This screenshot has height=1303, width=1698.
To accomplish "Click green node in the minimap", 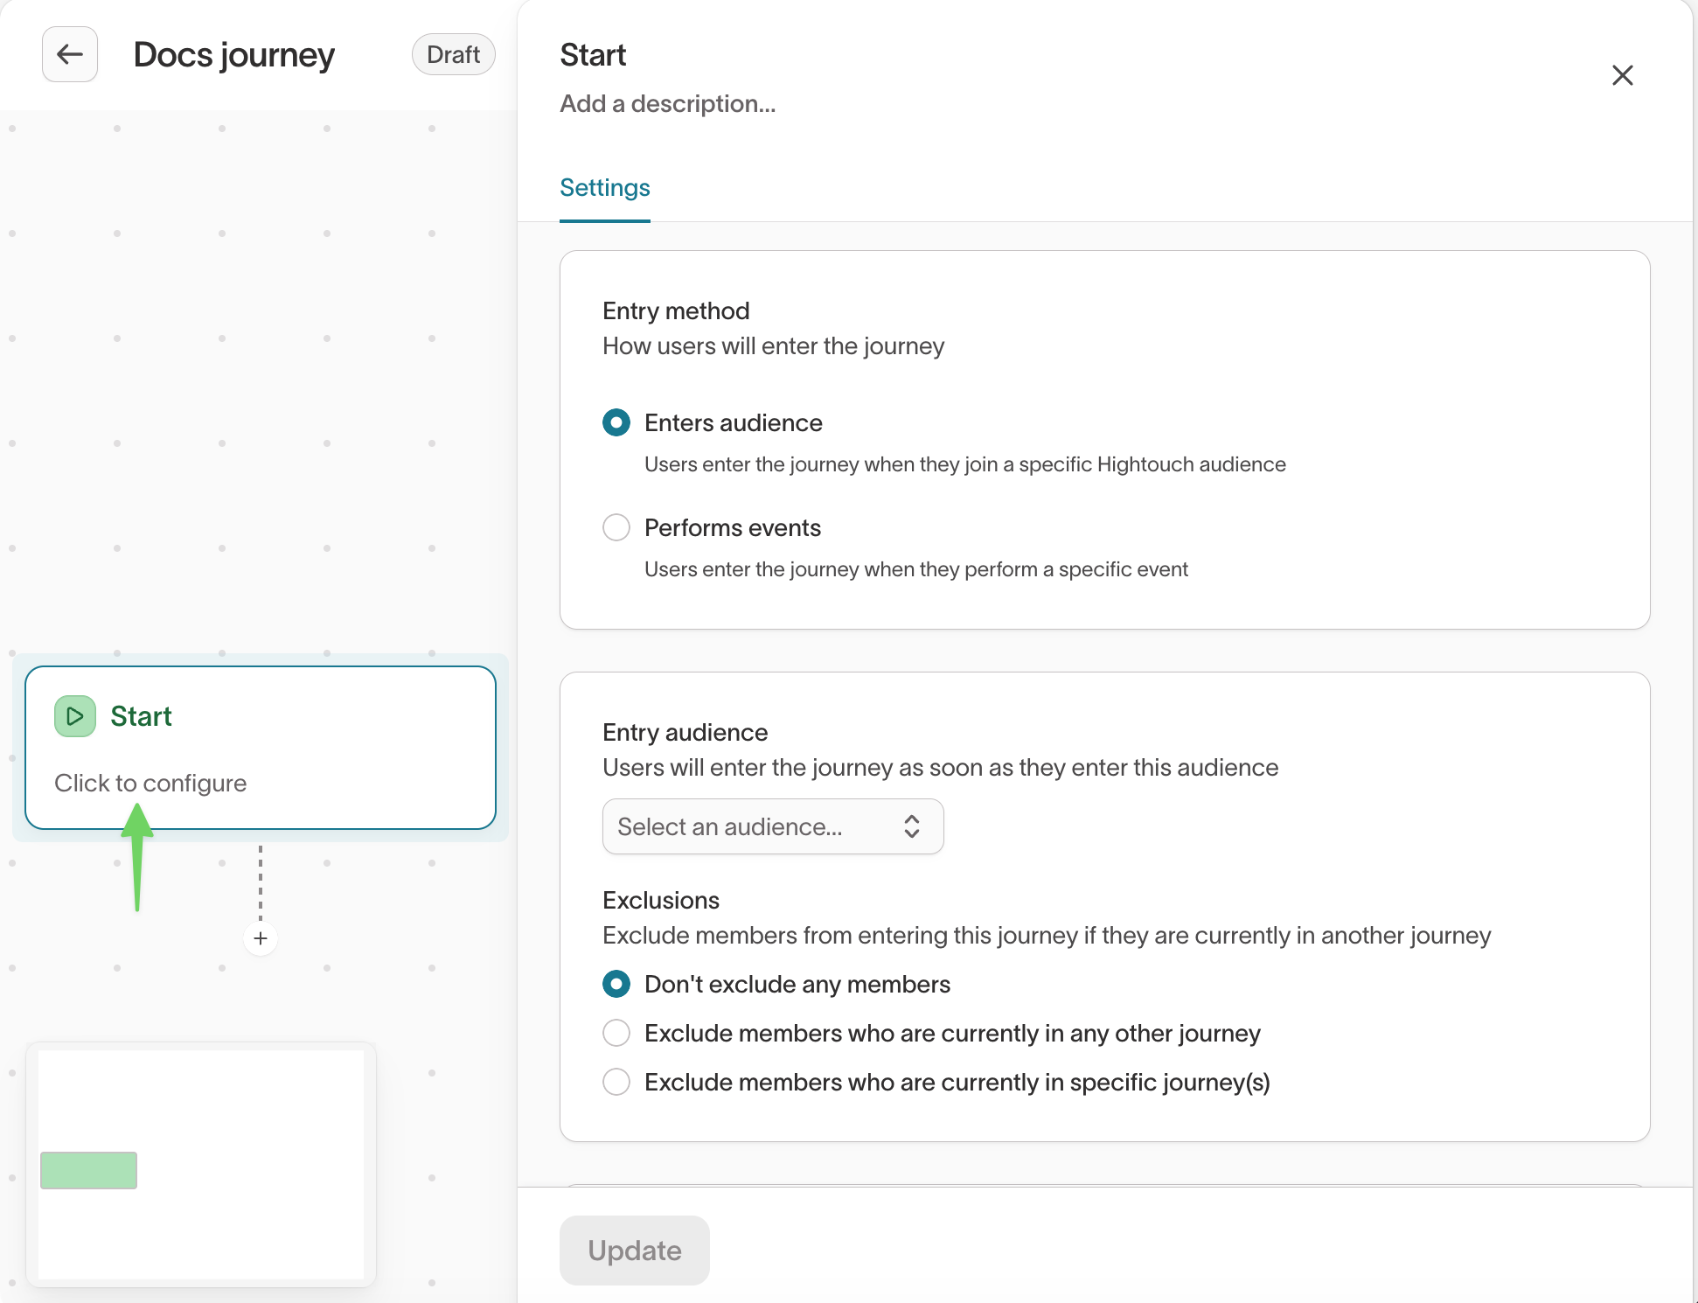I will click(x=88, y=1170).
